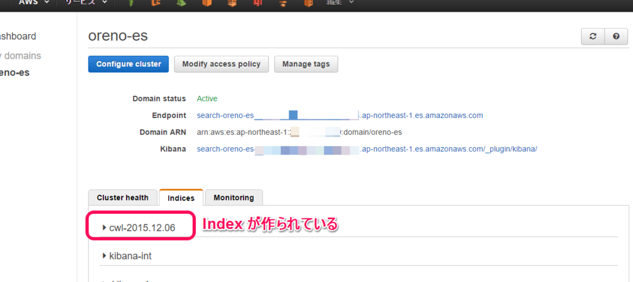Go to Dashboard in the sidebar
Viewport: 633px width, 282px height.
(x=18, y=36)
